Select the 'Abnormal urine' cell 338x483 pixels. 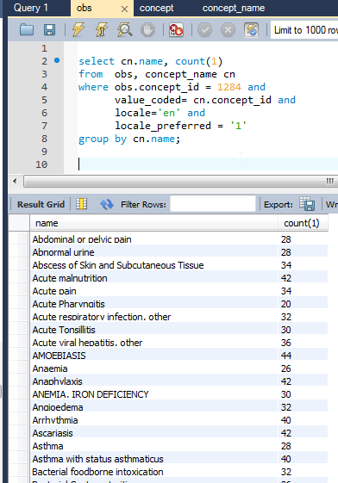[x=153, y=252]
